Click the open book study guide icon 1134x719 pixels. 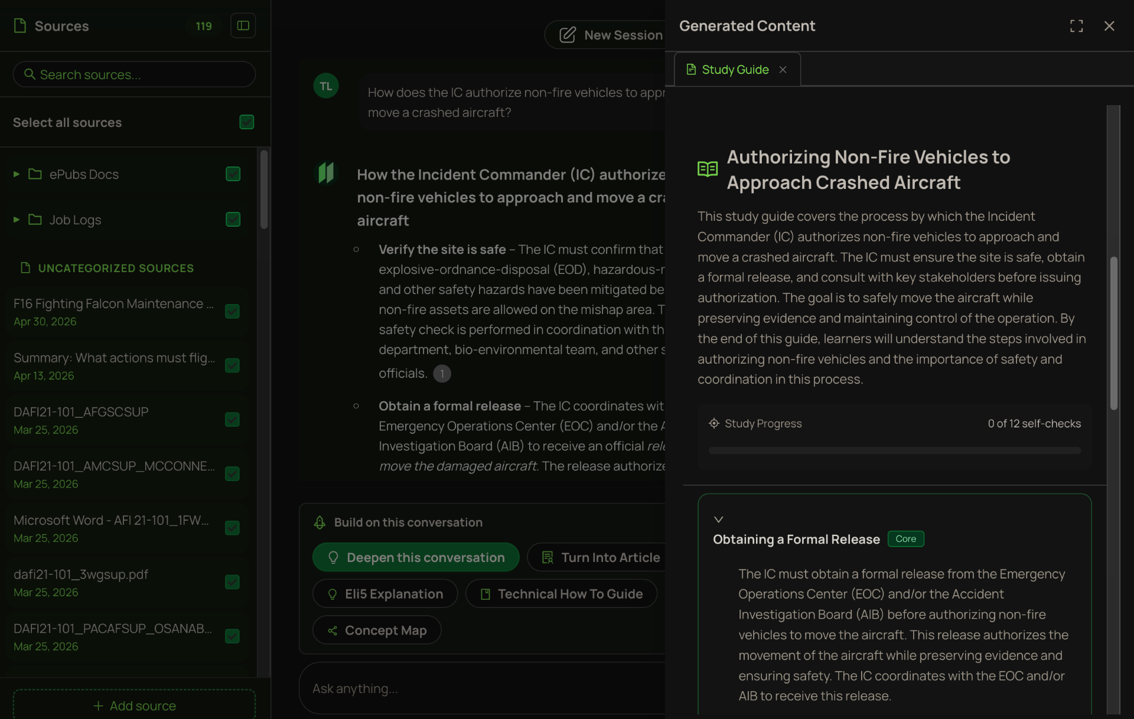[x=708, y=169]
